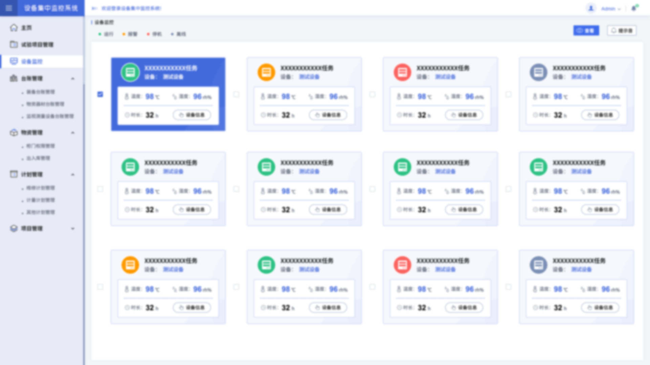
Task: Click the green status icon in the bottom card row
Action: 266,265
